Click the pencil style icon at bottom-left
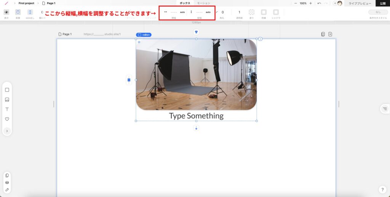Image resolution: width=390 pixels, height=197 pixels. (x=7, y=189)
